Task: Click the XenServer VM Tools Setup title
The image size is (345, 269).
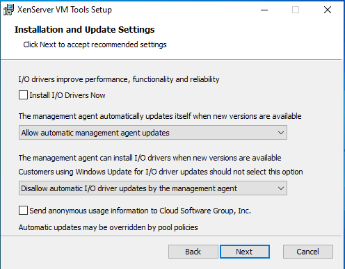Action: [65, 10]
